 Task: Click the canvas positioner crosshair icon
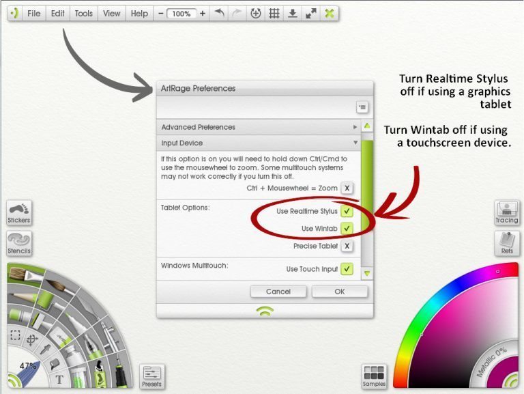point(256,14)
